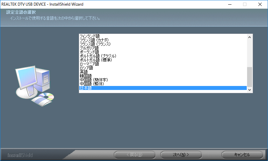Screen dimensions: 268x161
Task: Select ポルトガル語 (標準) entry
Action: 163,60
